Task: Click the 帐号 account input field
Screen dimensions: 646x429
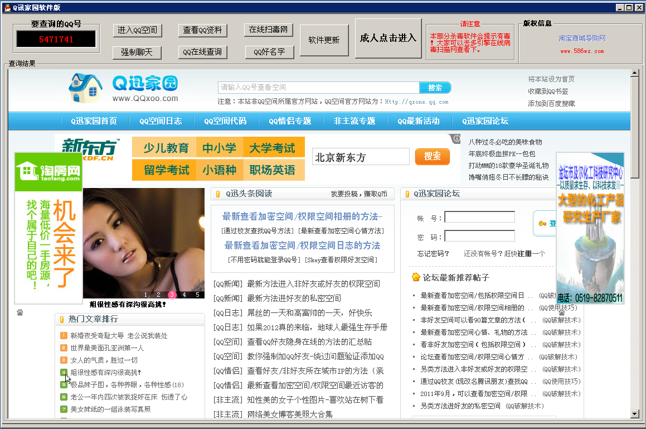Action: click(479, 216)
